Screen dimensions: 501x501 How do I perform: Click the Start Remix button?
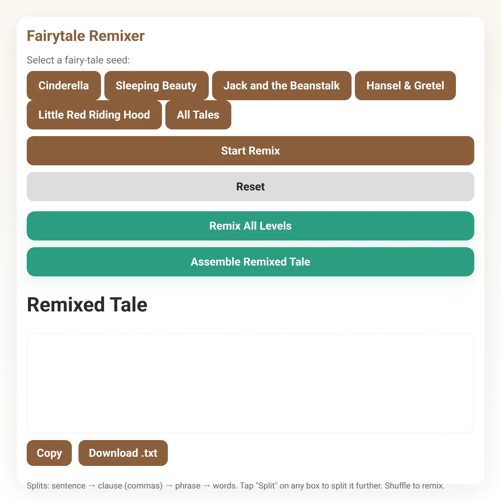pyautogui.click(x=250, y=151)
